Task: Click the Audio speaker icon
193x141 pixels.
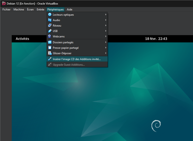Action: click(x=50, y=20)
